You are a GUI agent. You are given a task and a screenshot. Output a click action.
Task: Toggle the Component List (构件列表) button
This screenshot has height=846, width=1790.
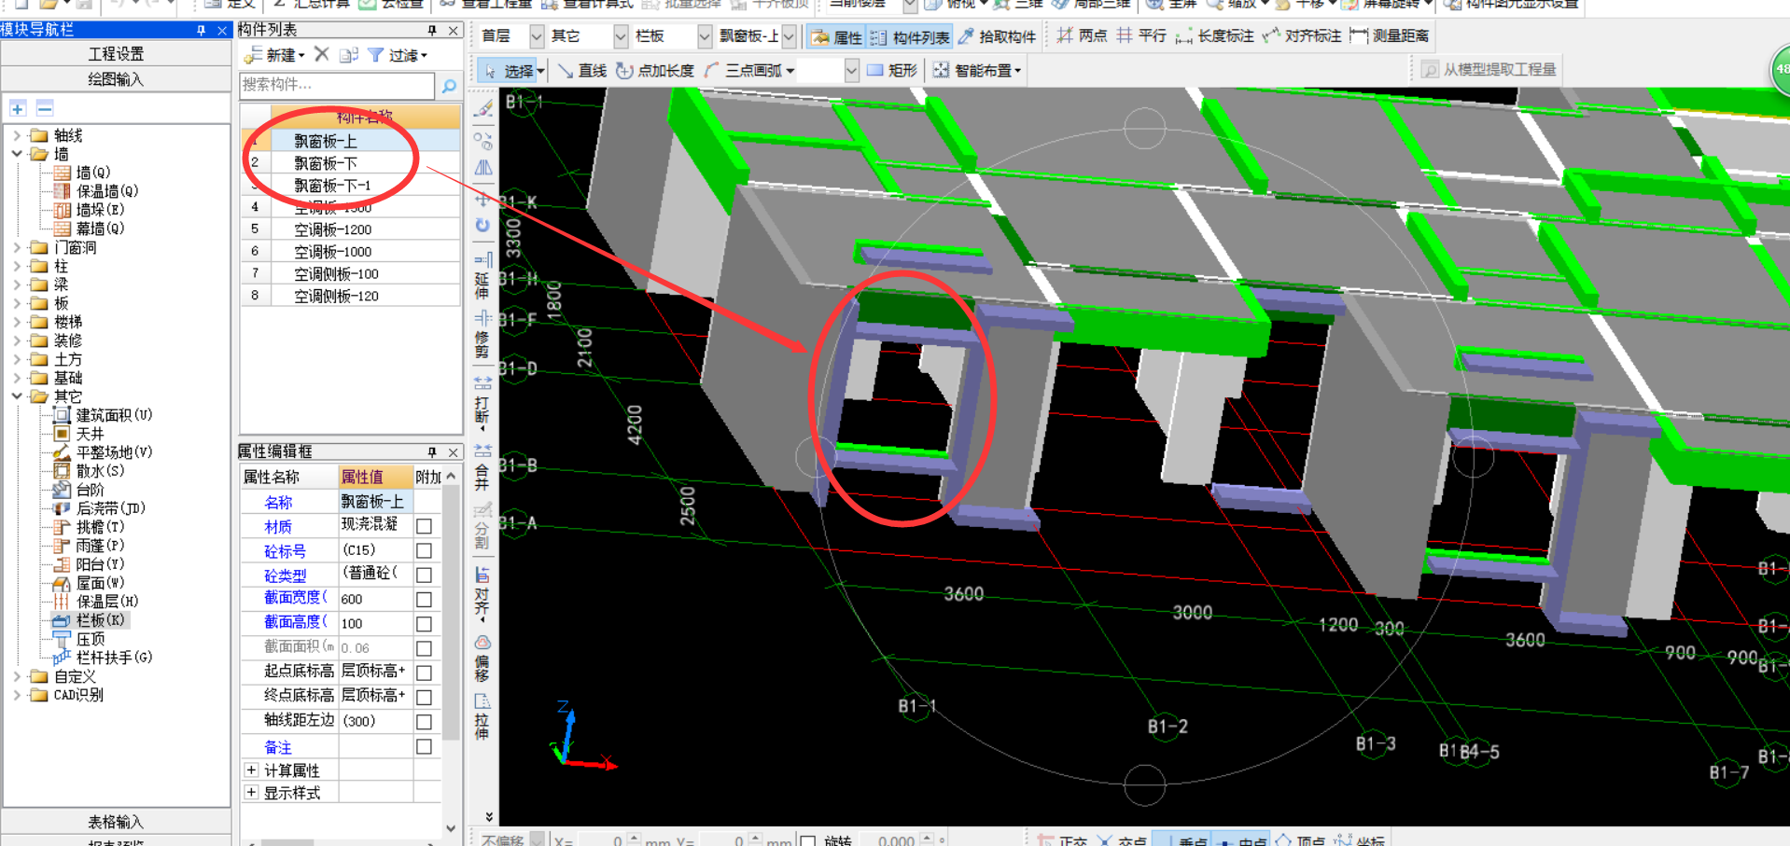[x=910, y=36]
